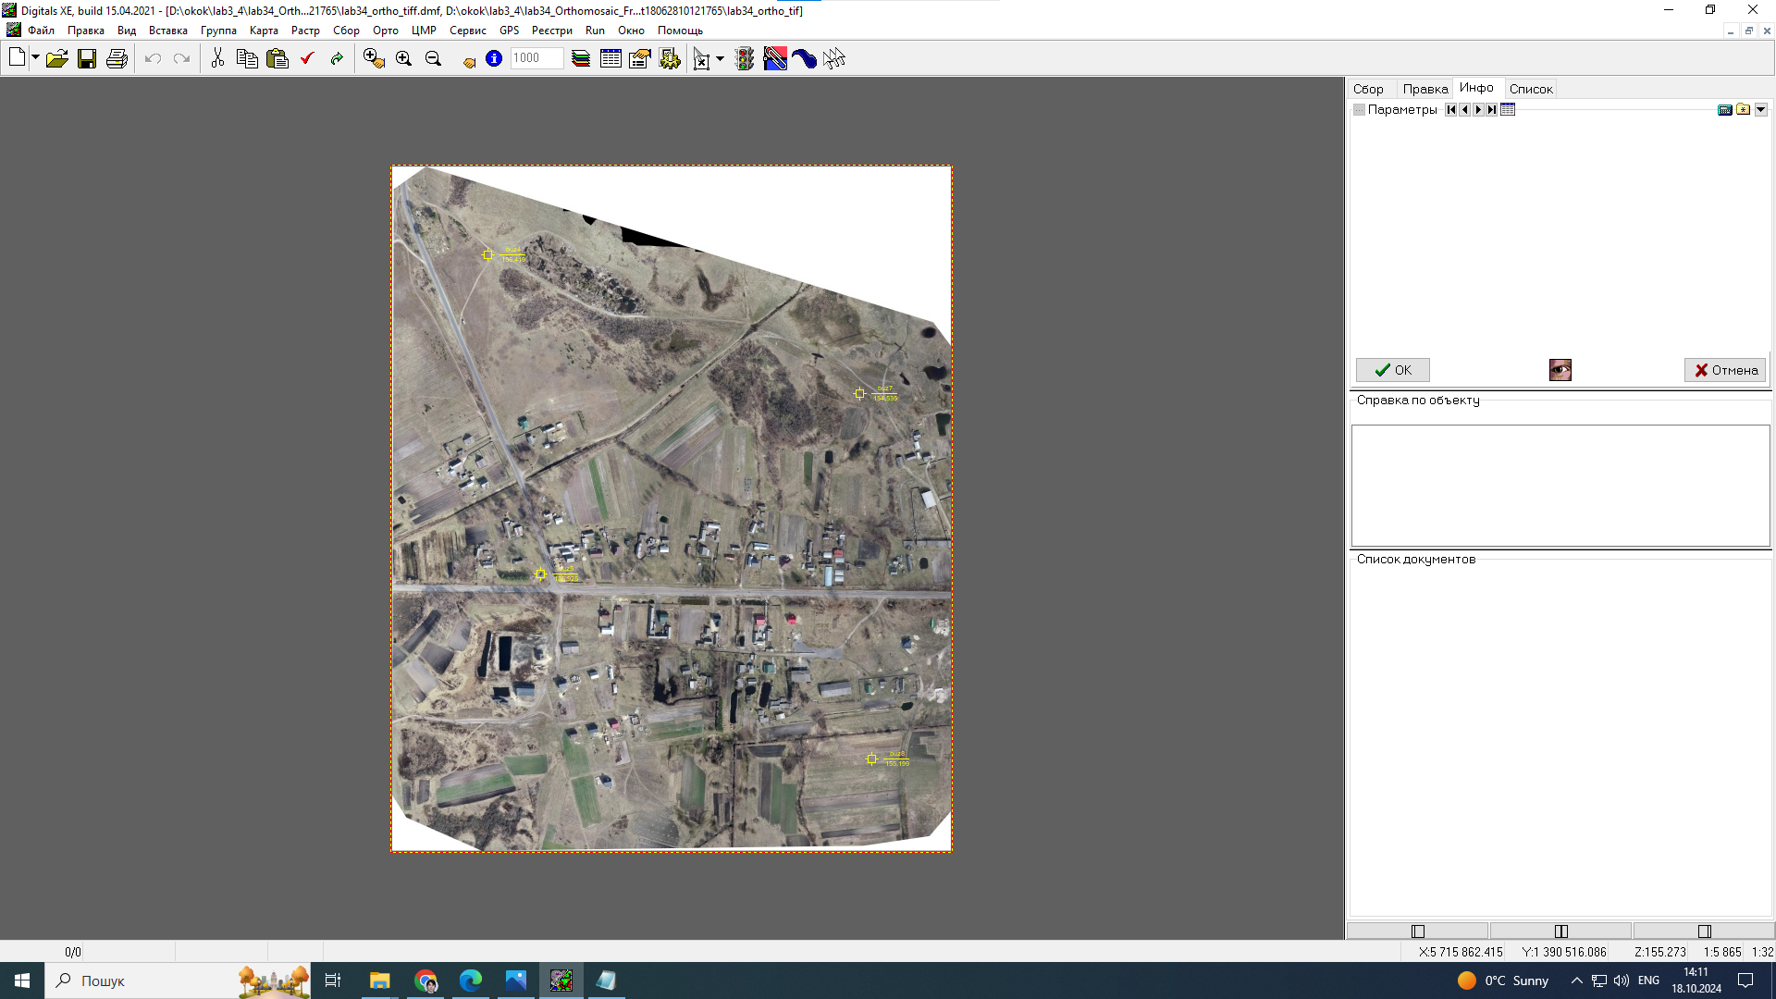Expand the New document dropdown arrow

[x=35, y=58]
